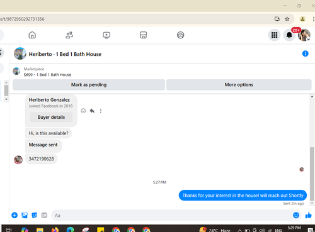
Task: Open the Marketplace tab
Action: point(144,35)
